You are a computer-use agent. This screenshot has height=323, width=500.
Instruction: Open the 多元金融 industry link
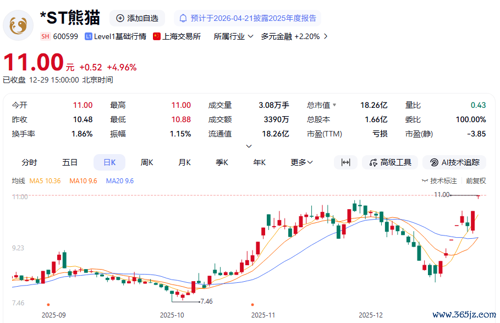click(x=276, y=36)
